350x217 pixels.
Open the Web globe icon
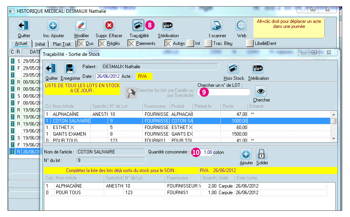[241, 25]
